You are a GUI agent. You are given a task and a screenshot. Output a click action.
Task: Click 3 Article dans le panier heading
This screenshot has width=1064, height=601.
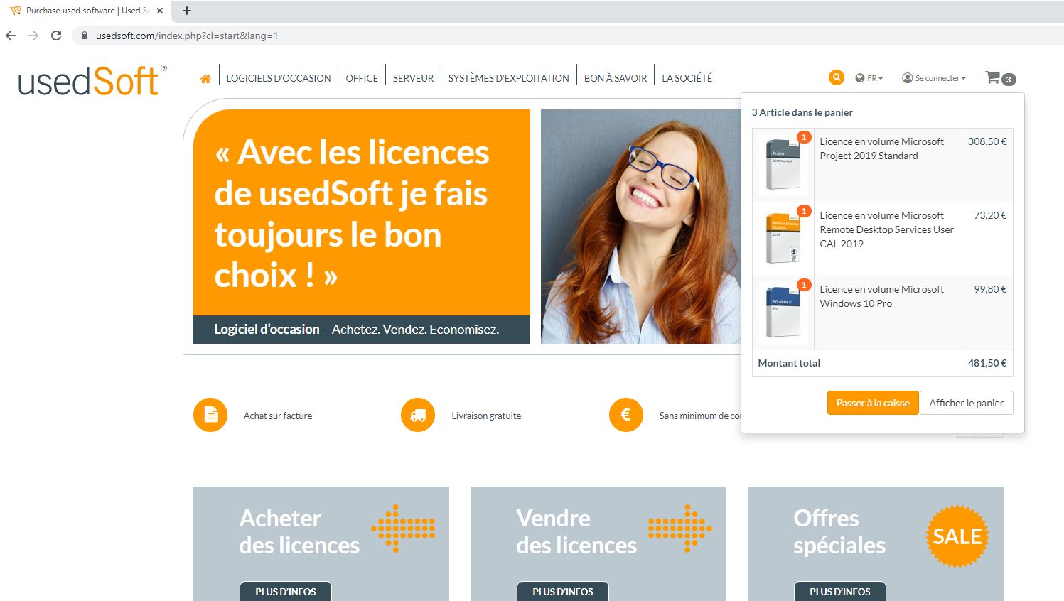(x=802, y=112)
